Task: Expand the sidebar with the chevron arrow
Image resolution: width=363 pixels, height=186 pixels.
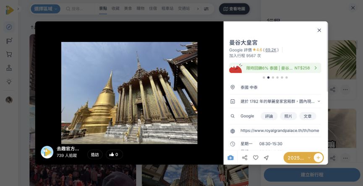Action: pyautogui.click(x=18, y=9)
